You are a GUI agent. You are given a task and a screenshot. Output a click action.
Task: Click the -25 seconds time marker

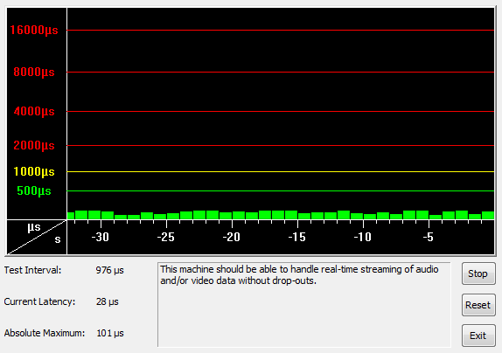[x=166, y=237]
